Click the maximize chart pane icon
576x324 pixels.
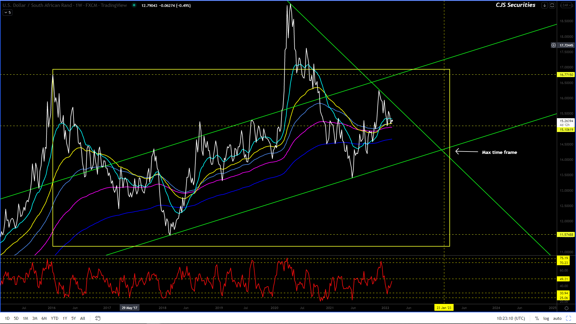(552, 5)
